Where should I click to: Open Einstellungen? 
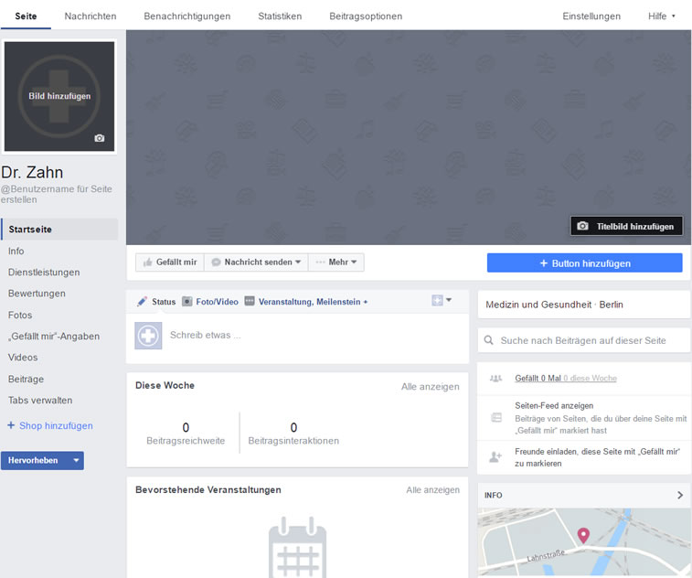[x=591, y=16]
